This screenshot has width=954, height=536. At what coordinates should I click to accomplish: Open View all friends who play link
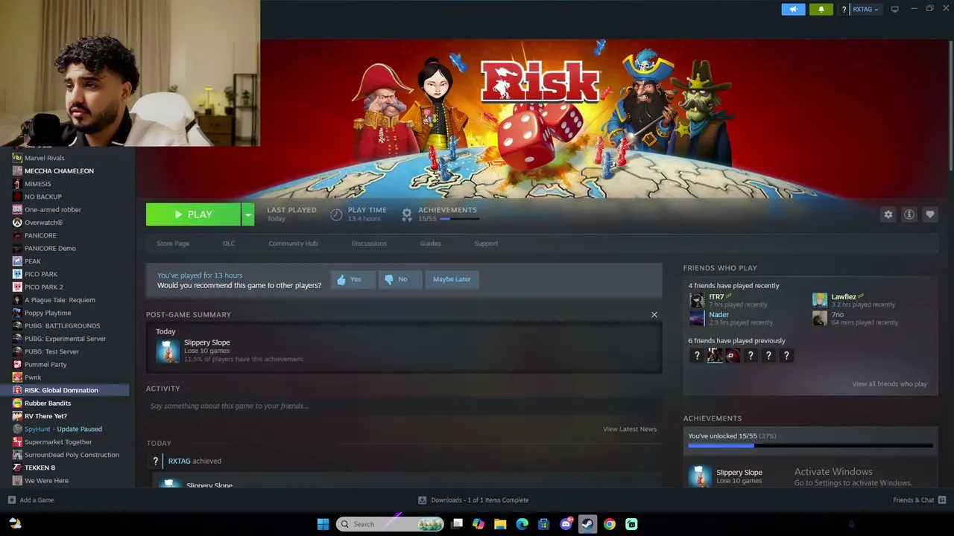(x=890, y=384)
